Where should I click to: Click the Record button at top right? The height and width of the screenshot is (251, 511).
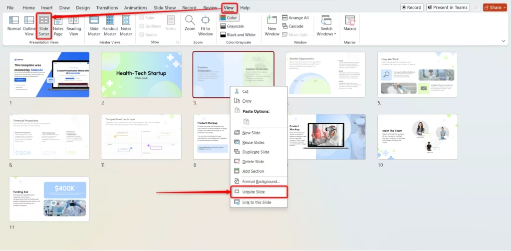[x=412, y=7]
